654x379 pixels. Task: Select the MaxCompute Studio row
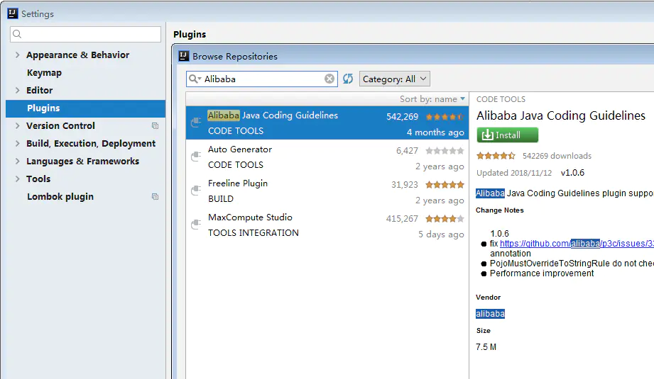pyautogui.click(x=327, y=225)
